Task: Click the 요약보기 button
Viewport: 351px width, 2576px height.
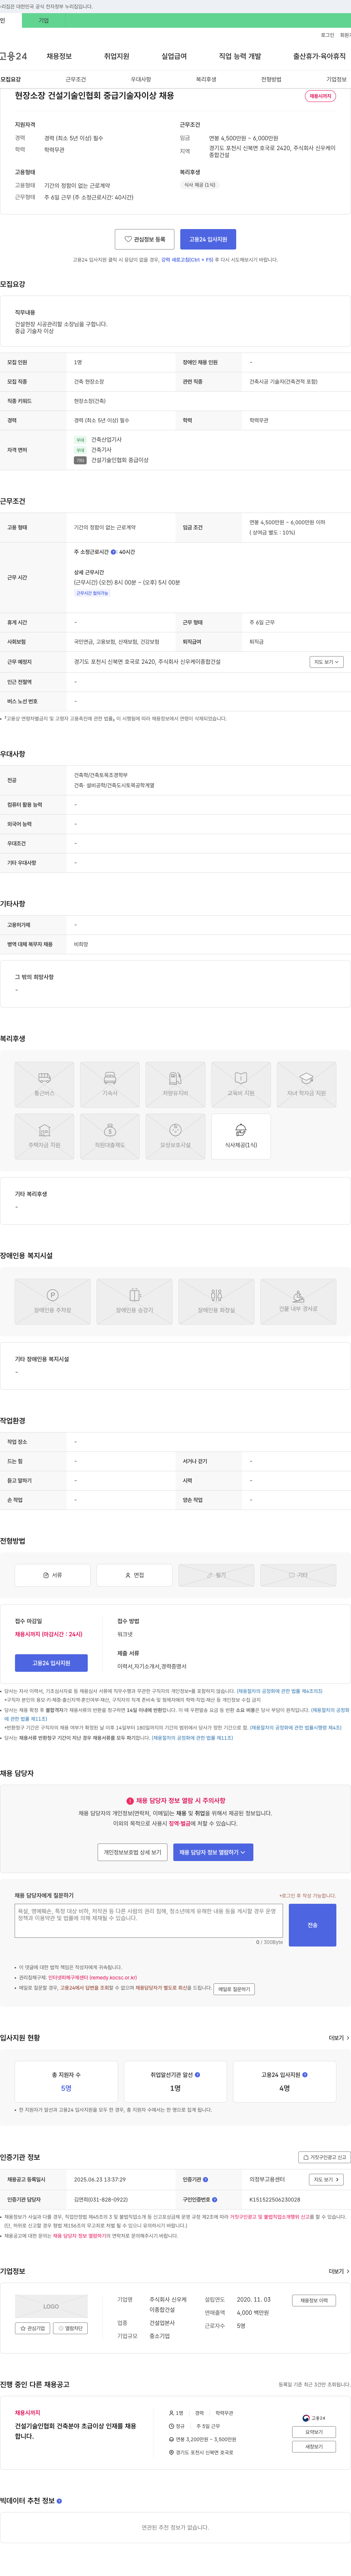Action: 314,2432
